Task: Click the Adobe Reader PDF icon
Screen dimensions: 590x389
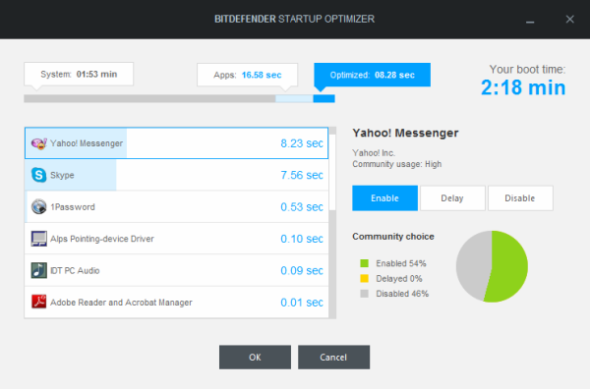Action: tap(38, 302)
